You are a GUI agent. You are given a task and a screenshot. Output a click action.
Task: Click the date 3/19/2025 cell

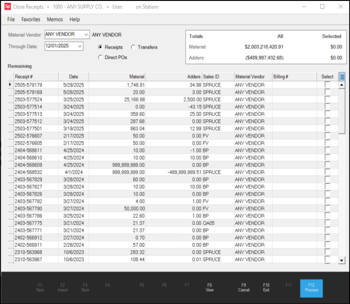click(73, 129)
